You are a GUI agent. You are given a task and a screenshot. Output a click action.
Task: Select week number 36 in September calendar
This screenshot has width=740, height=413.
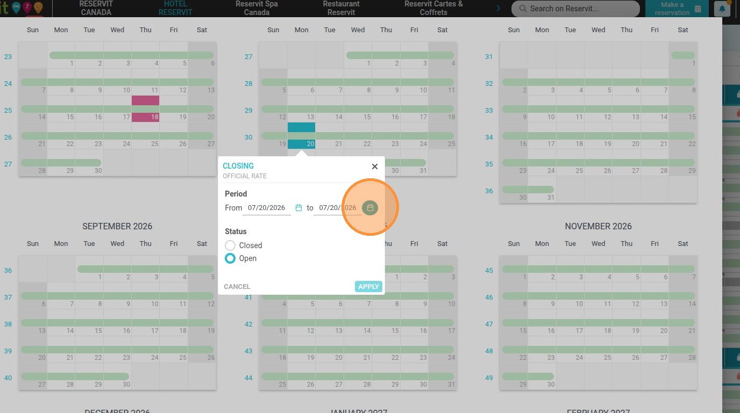pyautogui.click(x=8, y=270)
